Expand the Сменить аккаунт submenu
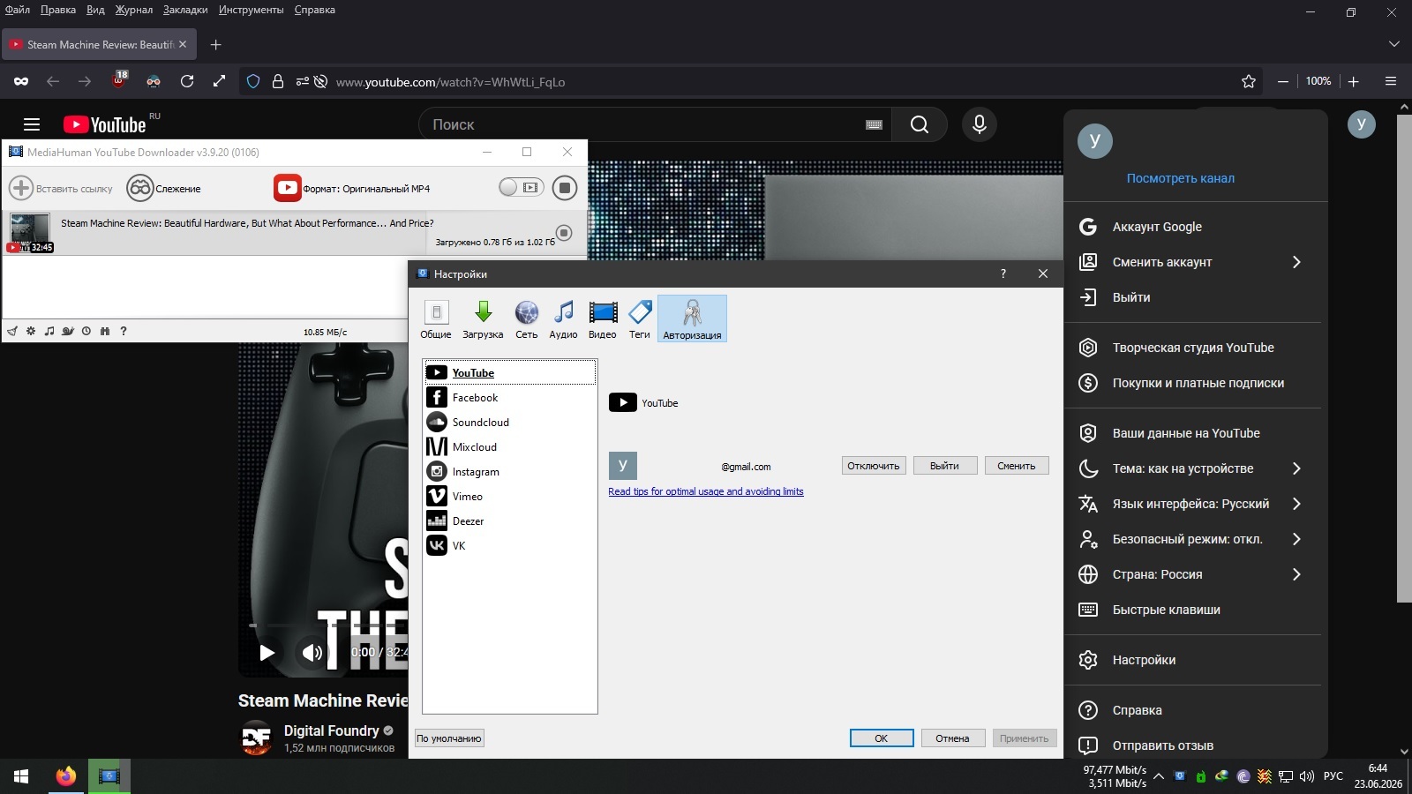1412x794 pixels. click(1296, 262)
